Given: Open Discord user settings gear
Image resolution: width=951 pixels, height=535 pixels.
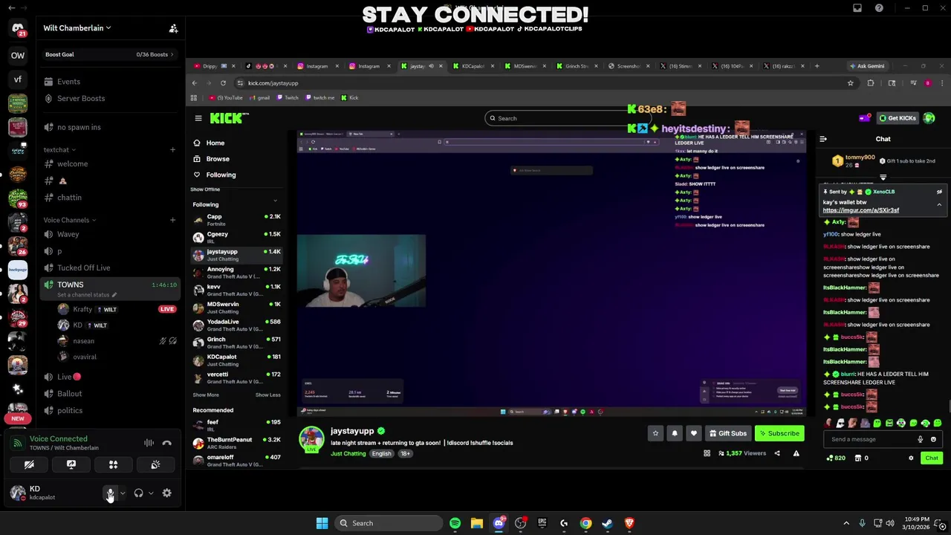Looking at the screenshot, I should [166, 493].
